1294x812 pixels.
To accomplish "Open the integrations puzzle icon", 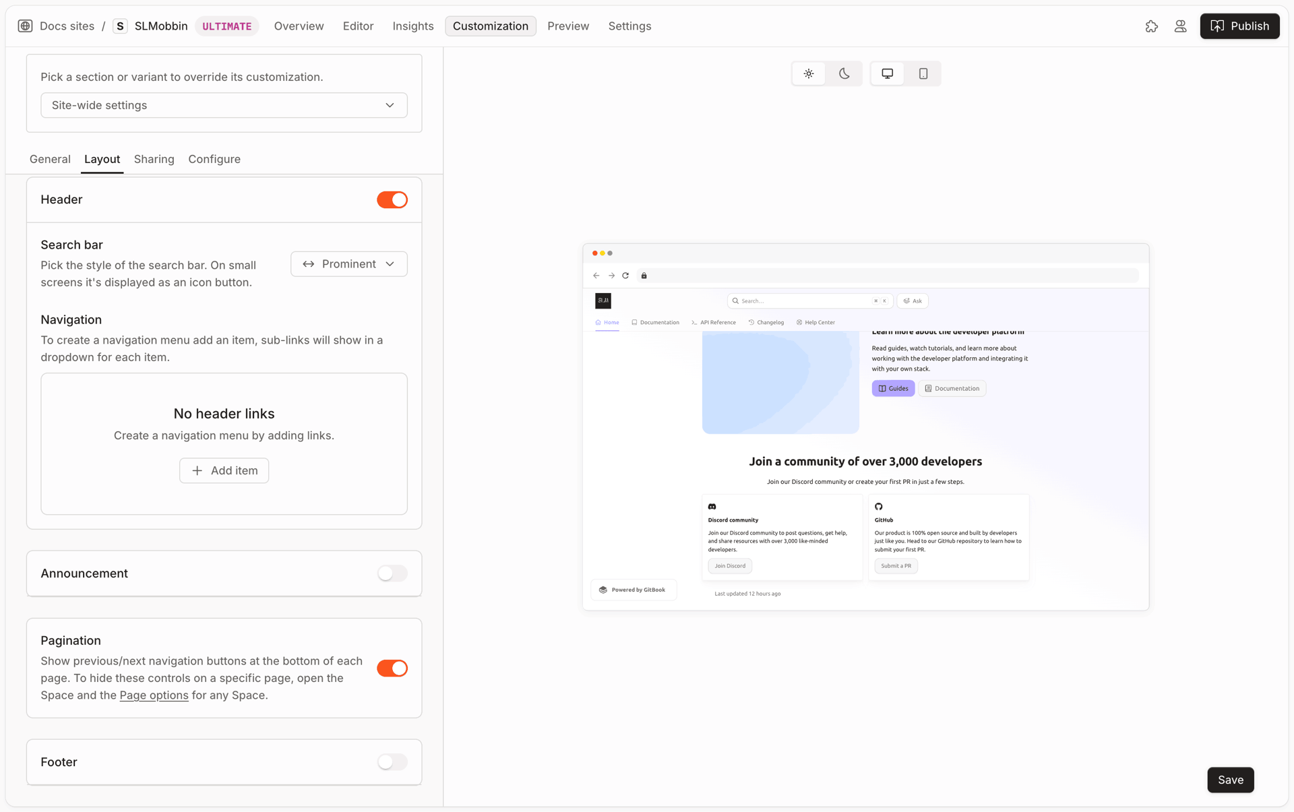I will 1151,26.
